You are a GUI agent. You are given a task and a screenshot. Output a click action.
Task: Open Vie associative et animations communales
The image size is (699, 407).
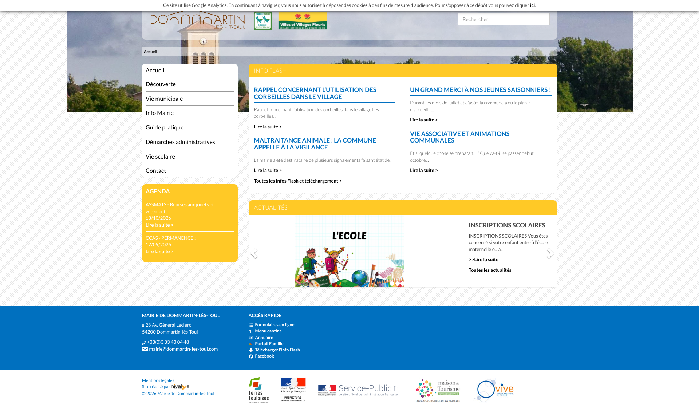coord(459,137)
